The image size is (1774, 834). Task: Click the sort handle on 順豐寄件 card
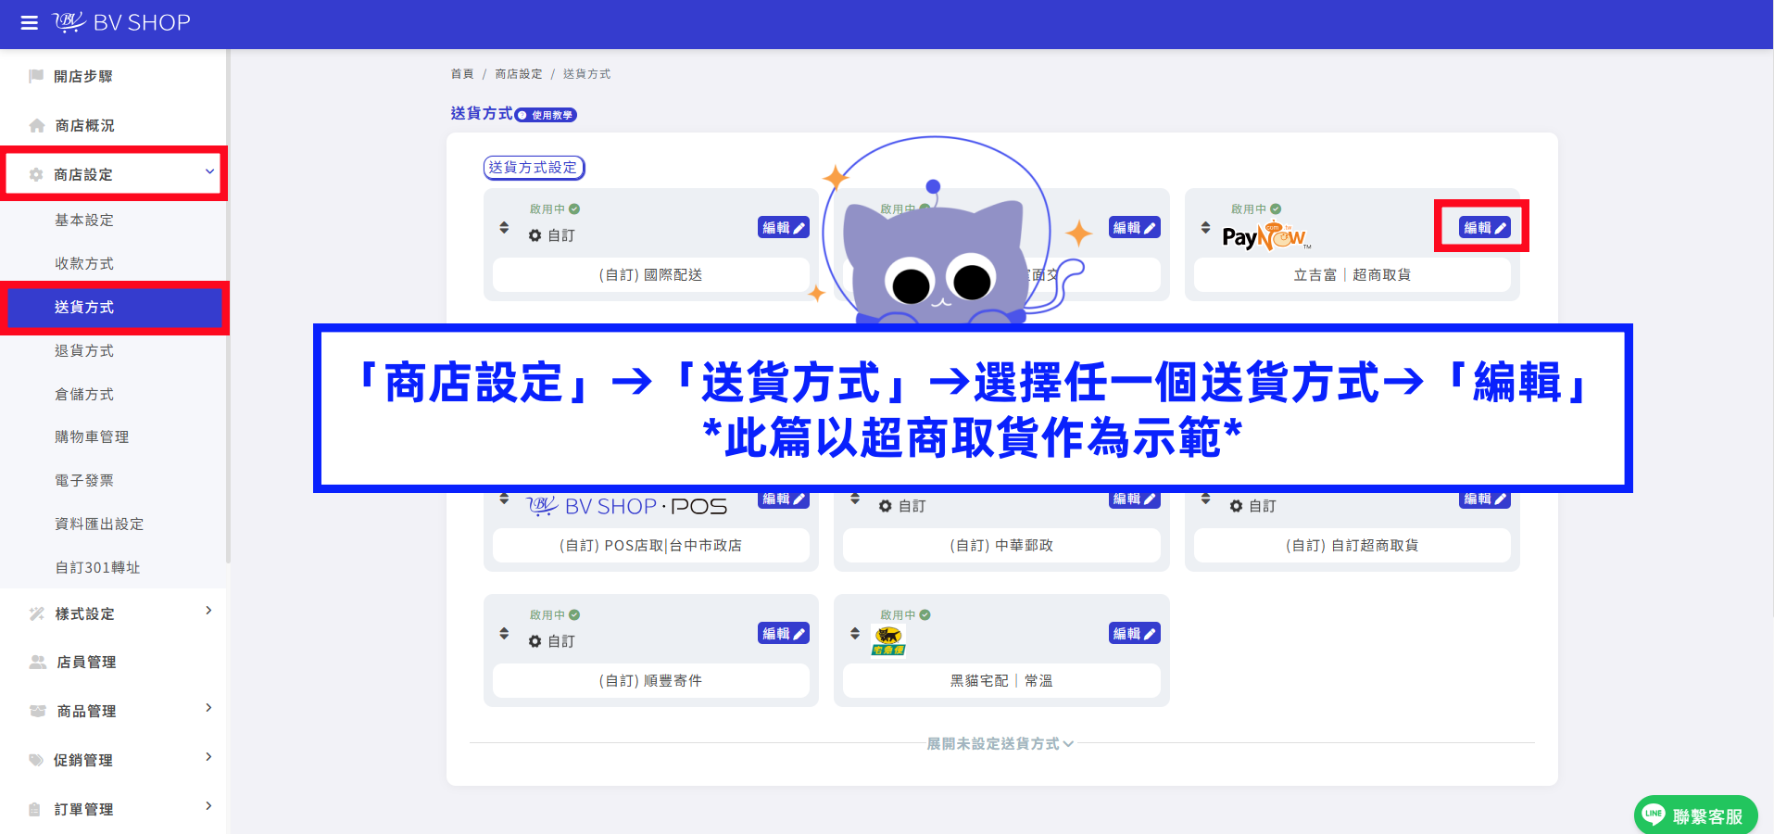[x=504, y=634]
